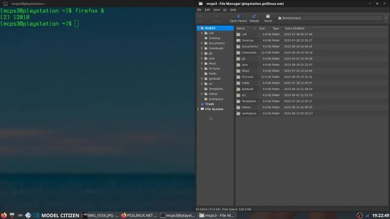Expand the Pictures folder in the tree
The width and height of the screenshot is (390, 219).
point(202,69)
